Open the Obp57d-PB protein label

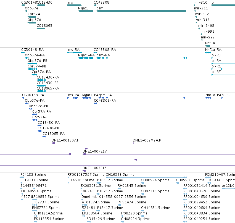[x=38, y=106]
